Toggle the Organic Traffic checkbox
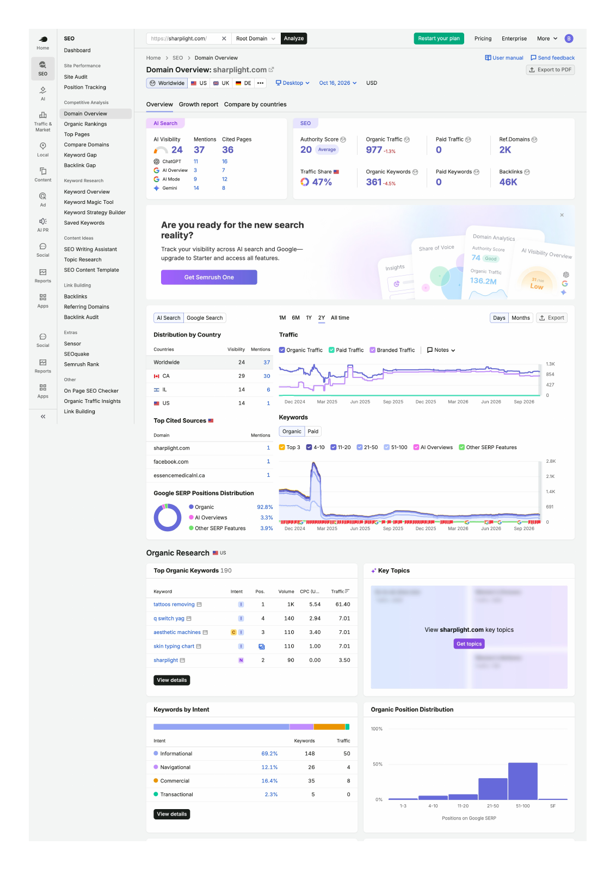616x870 pixels. coord(282,350)
